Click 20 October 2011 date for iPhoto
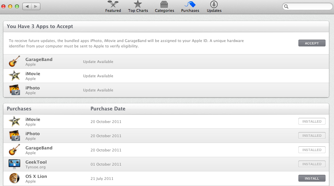The width and height of the screenshot is (334, 186). coord(106,136)
